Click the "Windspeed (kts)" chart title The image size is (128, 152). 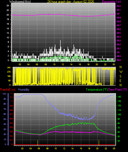(20, 2)
